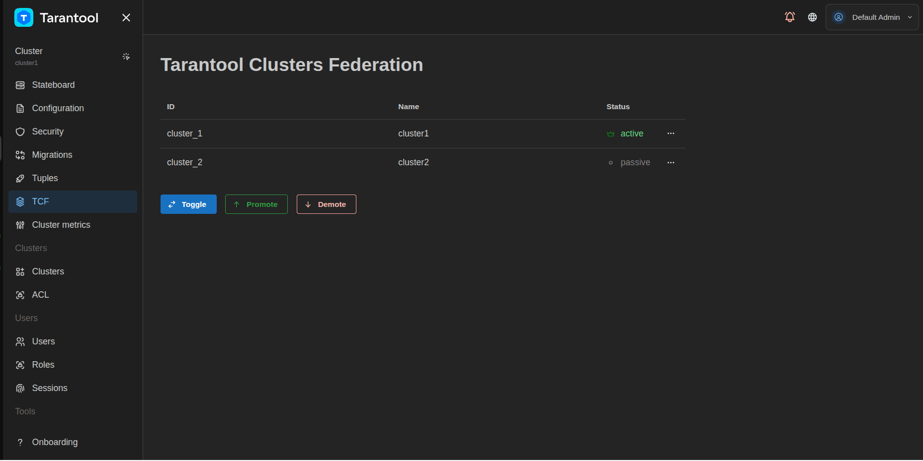This screenshot has width=923, height=461.
Task: Navigate to Migrations
Action: click(73, 155)
